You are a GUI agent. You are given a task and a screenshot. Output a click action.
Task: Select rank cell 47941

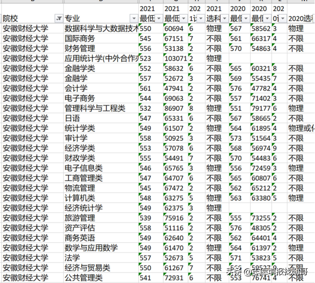click(x=176, y=88)
